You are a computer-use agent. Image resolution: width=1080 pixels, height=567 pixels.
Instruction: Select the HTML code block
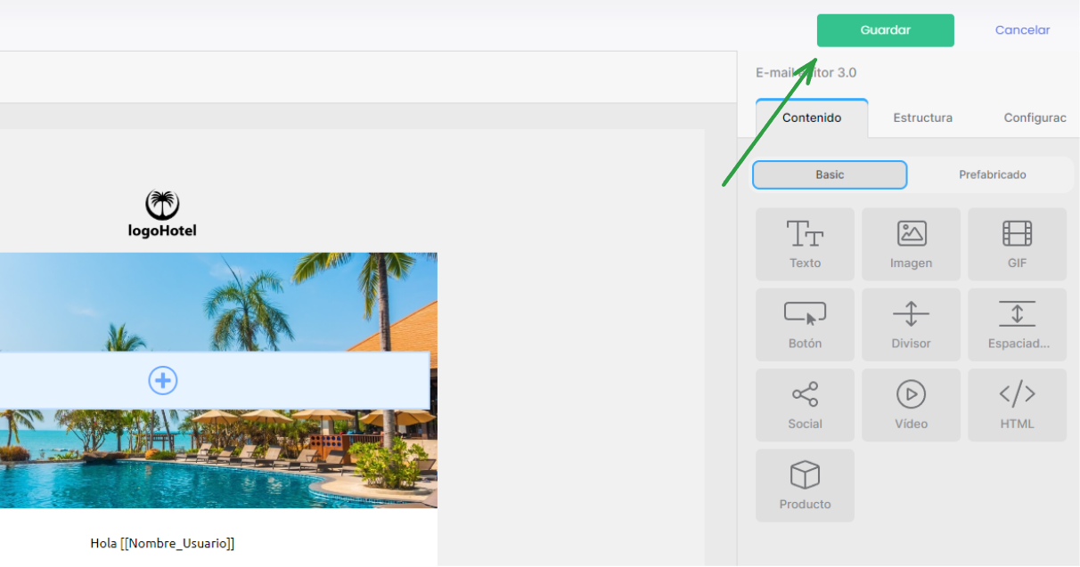pyautogui.click(x=1017, y=405)
